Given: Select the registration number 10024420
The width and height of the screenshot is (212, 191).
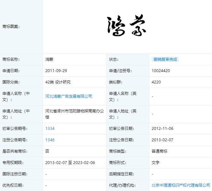Looking at the screenshot, I should pos(161,70).
